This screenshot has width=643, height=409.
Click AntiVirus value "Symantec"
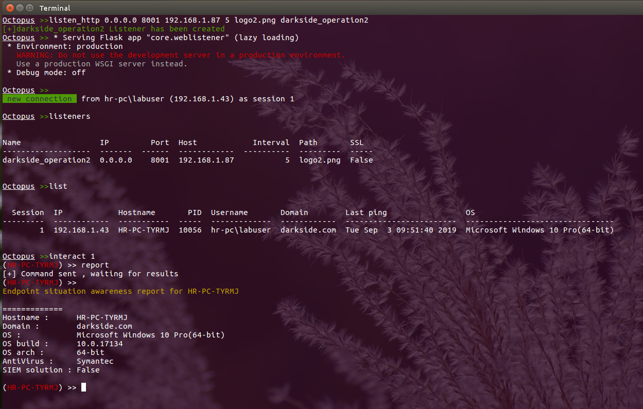tap(95, 361)
